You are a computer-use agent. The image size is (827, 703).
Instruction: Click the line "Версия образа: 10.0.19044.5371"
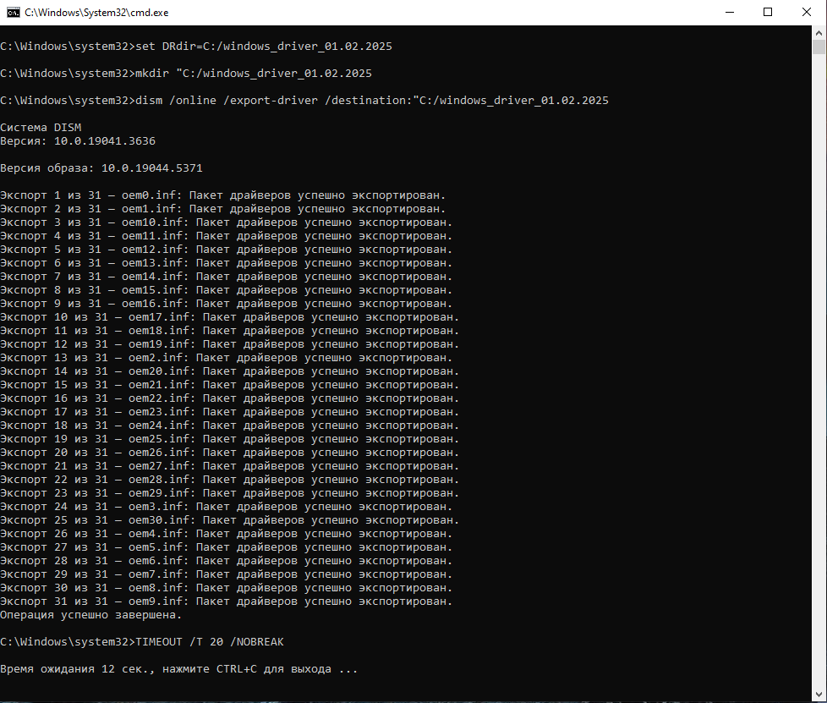(x=101, y=168)
